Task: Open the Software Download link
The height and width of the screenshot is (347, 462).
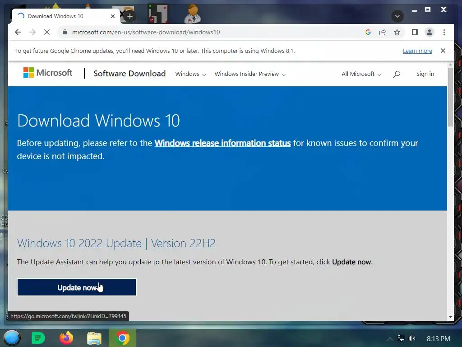Action: 129,74
